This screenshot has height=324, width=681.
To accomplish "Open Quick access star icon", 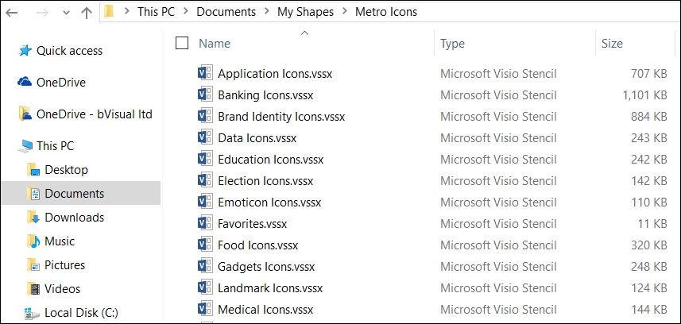I will 25,51.
